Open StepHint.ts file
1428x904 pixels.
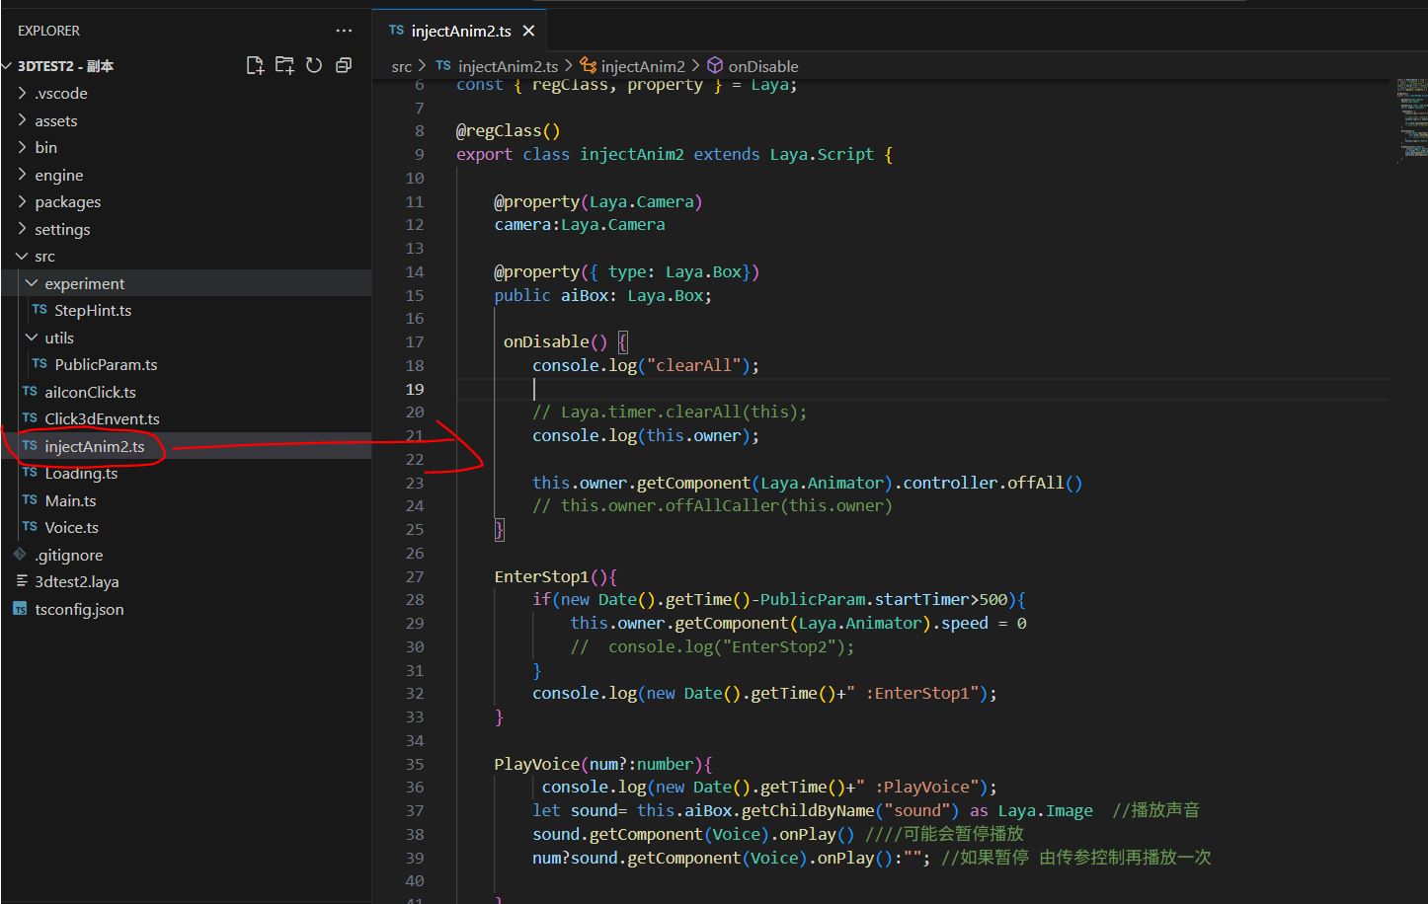click(x=93, y=310)
